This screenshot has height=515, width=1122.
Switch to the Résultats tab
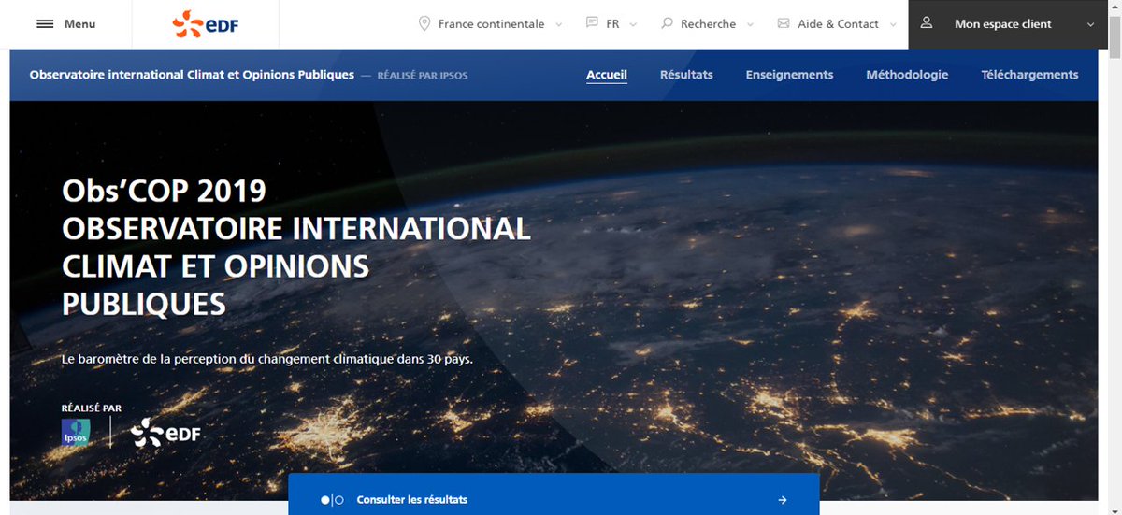(686, 75)
